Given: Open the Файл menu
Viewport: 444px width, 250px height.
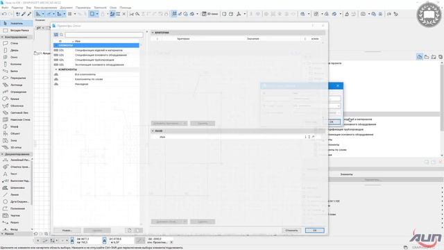Looking at the screenshot, I should [x=5, y=8].
